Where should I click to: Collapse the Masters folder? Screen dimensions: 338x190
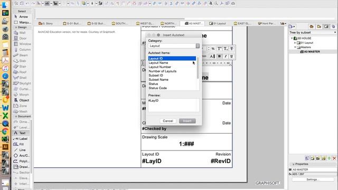point(295,47)
